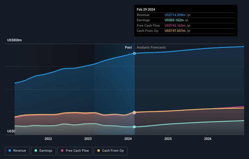Click the Earnings value US$69.162m
Image resolution: width=249 pixels, height=159 pixels.
coord(174,20)
